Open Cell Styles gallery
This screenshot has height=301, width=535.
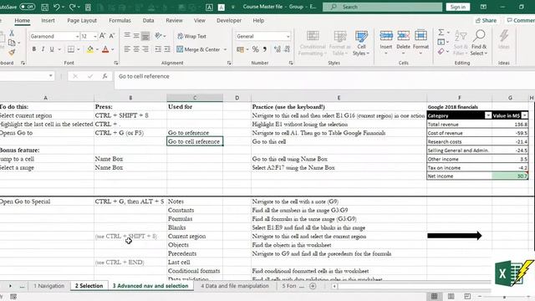(x=361, y=43)
